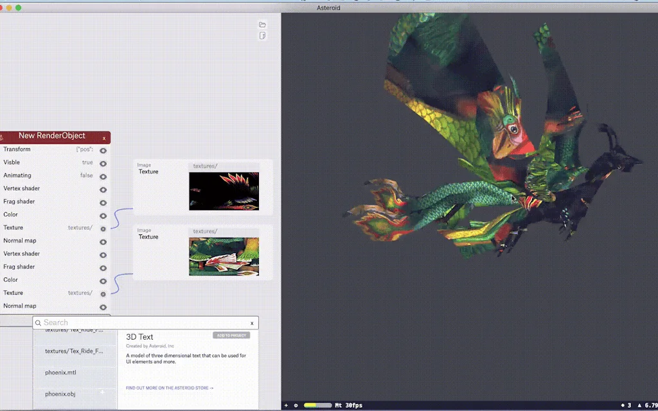Open the FIND OUT MORE ON THE ASTEROID STORE link

coord(169,388)
